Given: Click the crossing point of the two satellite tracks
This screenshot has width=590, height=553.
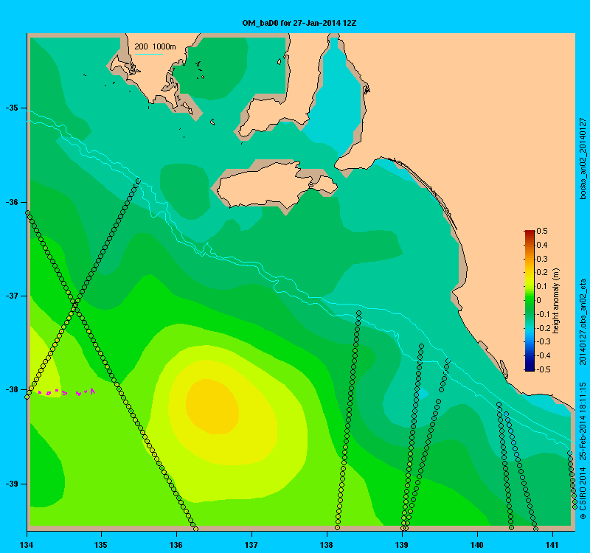Looking at the screenshot, I should pyautogui.click(x=75, y=304).
